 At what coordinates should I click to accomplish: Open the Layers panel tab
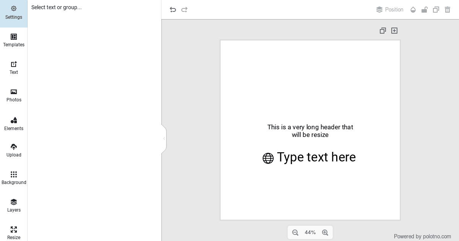[x=14, y=205]
